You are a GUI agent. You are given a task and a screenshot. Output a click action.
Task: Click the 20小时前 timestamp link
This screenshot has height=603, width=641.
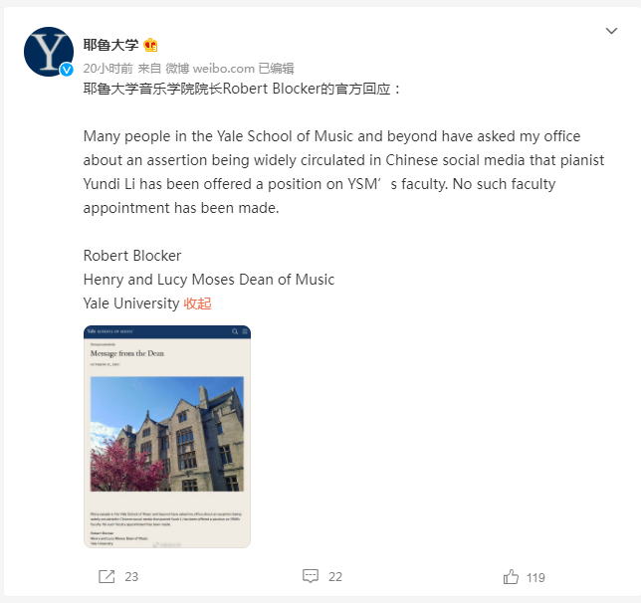[x=107, y=69]
